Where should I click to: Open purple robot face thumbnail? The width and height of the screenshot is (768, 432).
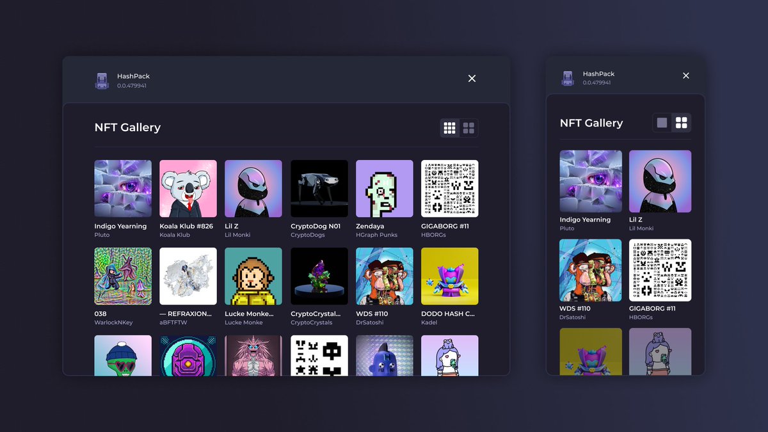188,355
